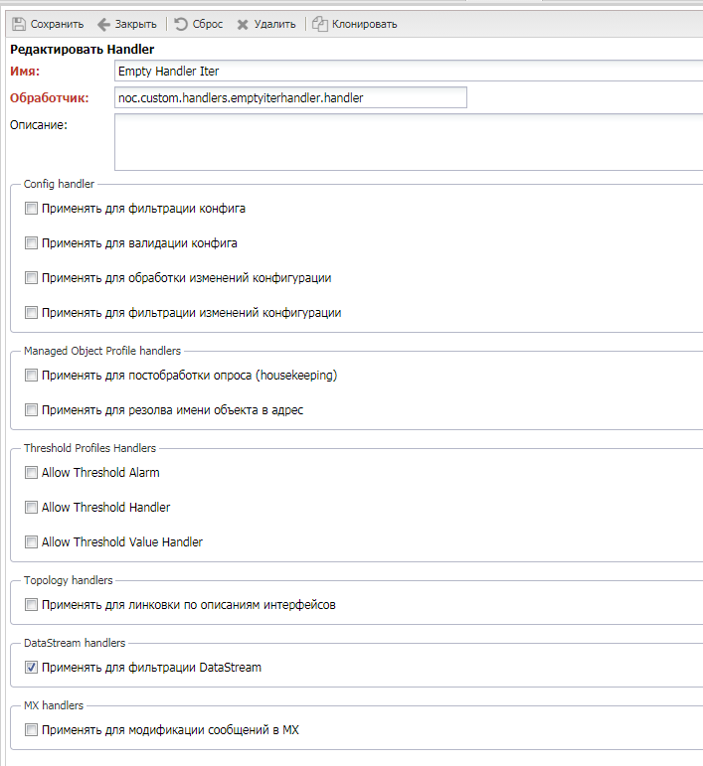
Task: Check обработки изменений конфигурации option
Action: 31,278
